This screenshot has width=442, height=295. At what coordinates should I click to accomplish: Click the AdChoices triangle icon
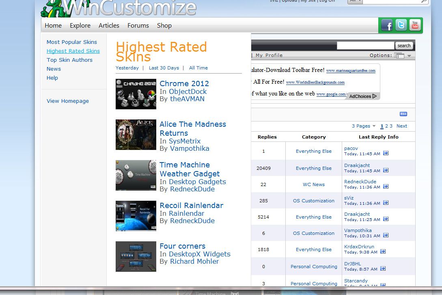point(374,96)
